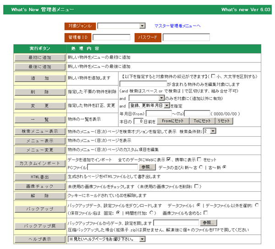
Task: Open the マスター管理者メニューへ link
Action: 177,26
